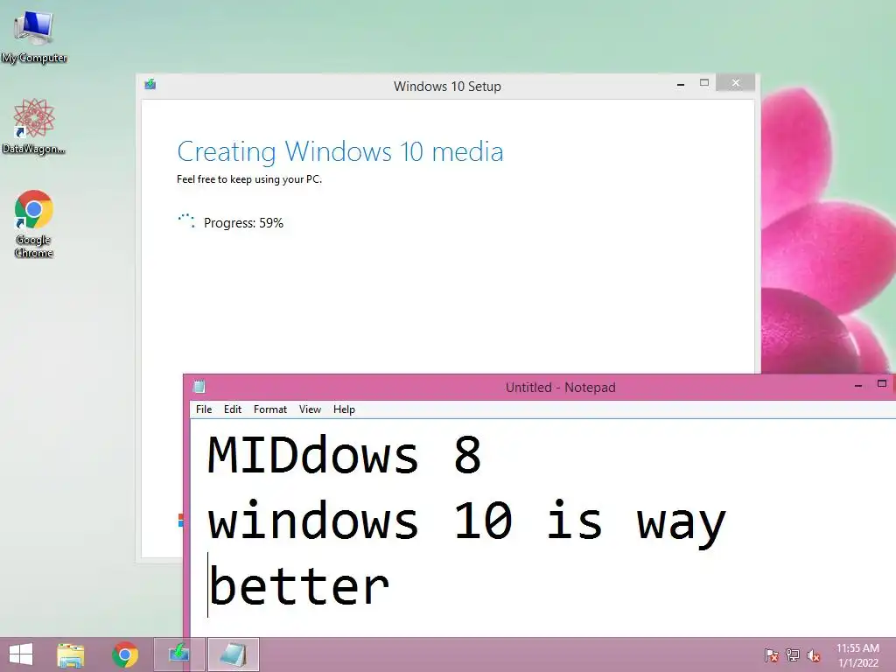Close the Windows 10 Setup window
Viewport: 896px width, 672px height.
tap(735, 83)
